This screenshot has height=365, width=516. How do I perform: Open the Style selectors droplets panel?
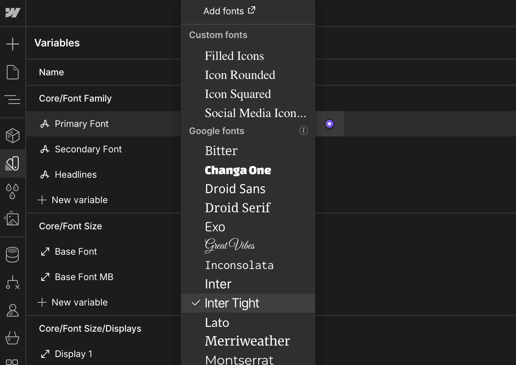pos(13,190)
